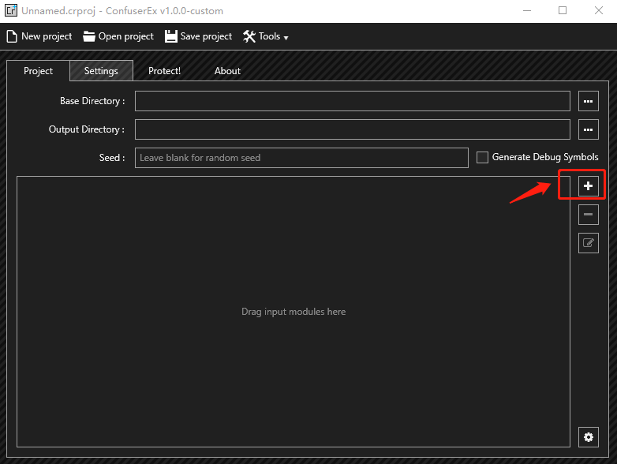Click the plus button to add module
The height and width of the screenshot is (464, 617).
(589, 186)
